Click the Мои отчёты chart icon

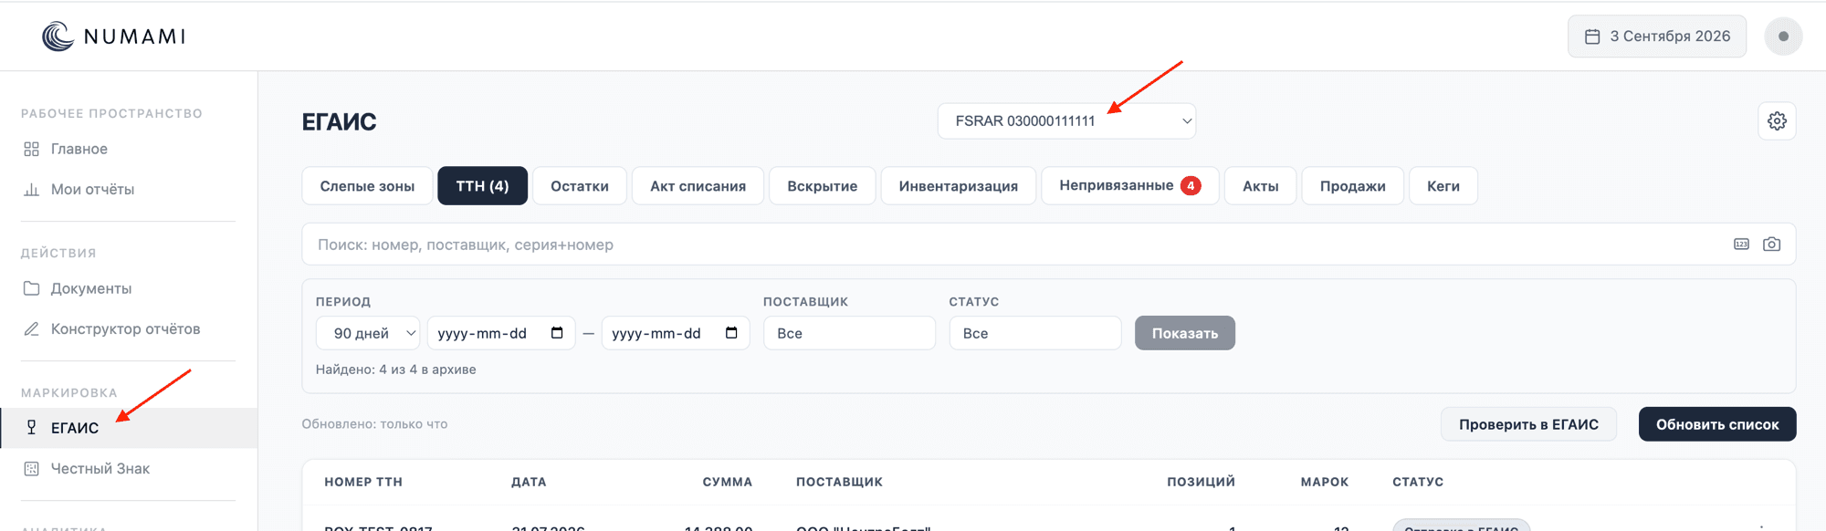[x=31, y=190]
